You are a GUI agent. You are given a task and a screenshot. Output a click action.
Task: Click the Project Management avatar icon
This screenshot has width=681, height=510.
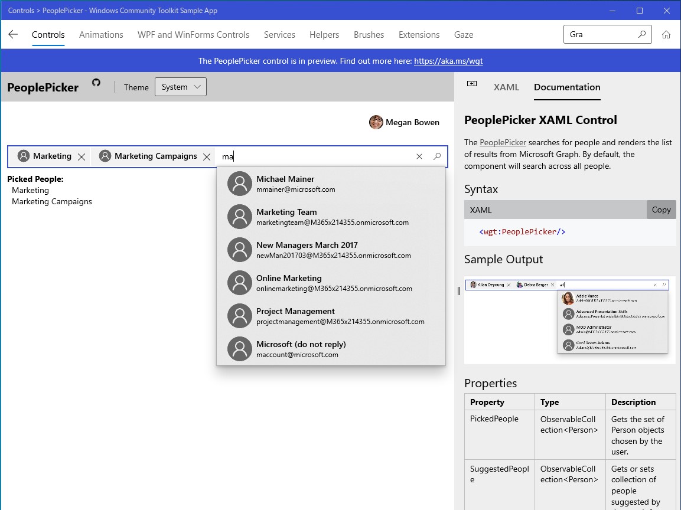click(240, 316)
